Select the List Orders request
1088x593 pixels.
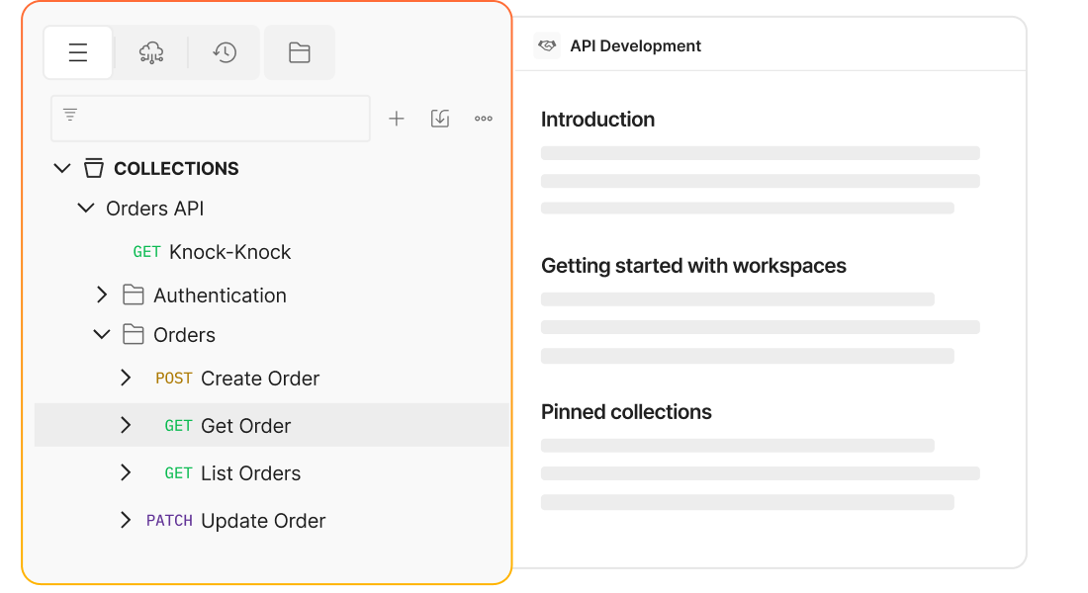(x=251, y=472)
